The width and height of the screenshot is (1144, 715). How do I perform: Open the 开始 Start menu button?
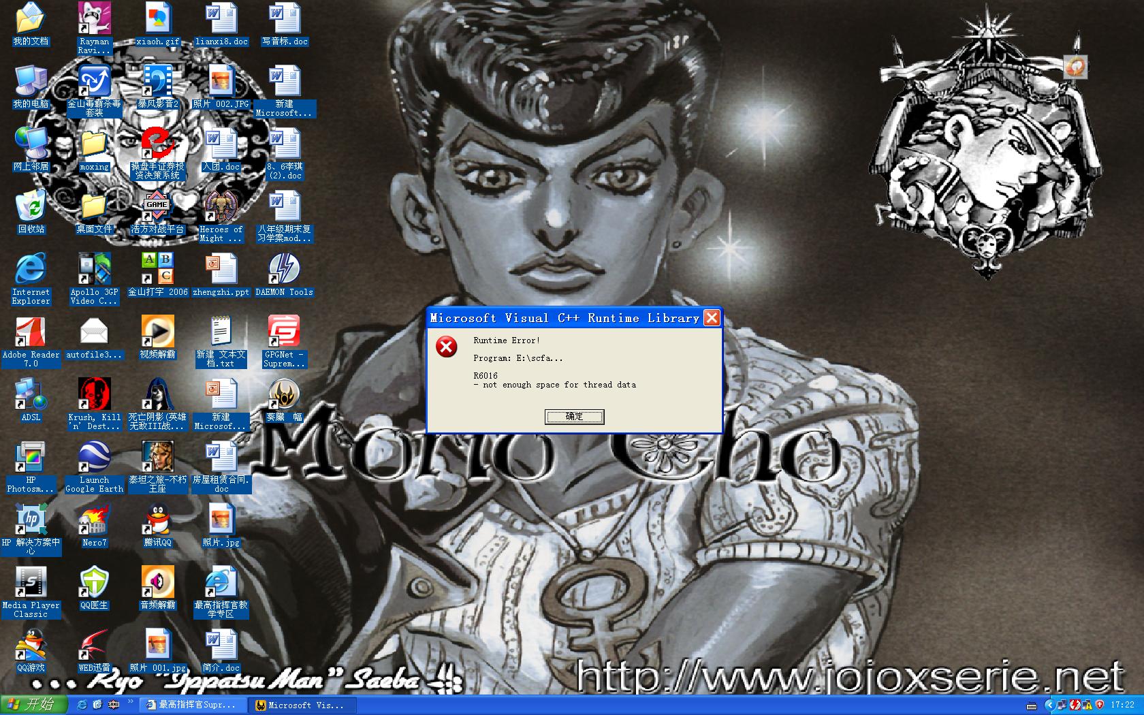click(x=34, y=705)
